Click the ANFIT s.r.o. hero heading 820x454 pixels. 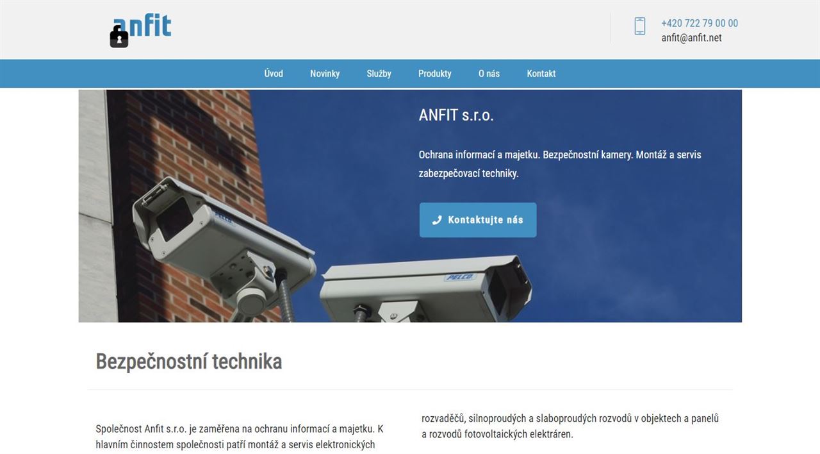pos(456,115)
